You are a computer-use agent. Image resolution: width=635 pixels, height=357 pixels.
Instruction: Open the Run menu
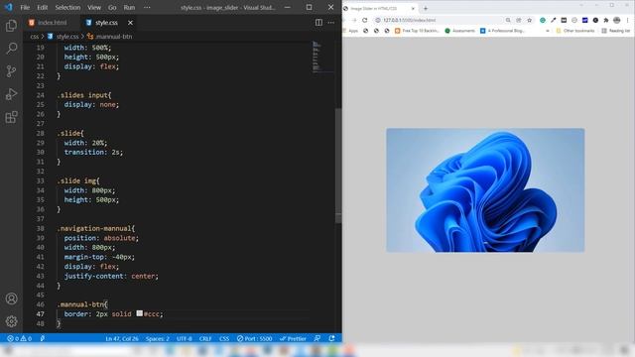coord(129,7)
